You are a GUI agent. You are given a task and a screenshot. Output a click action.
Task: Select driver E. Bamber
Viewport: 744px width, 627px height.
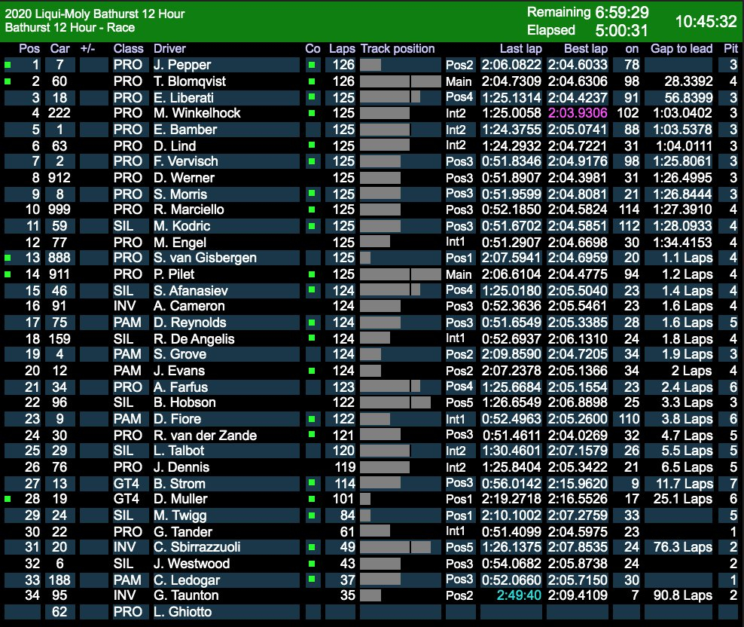[185, 129]
